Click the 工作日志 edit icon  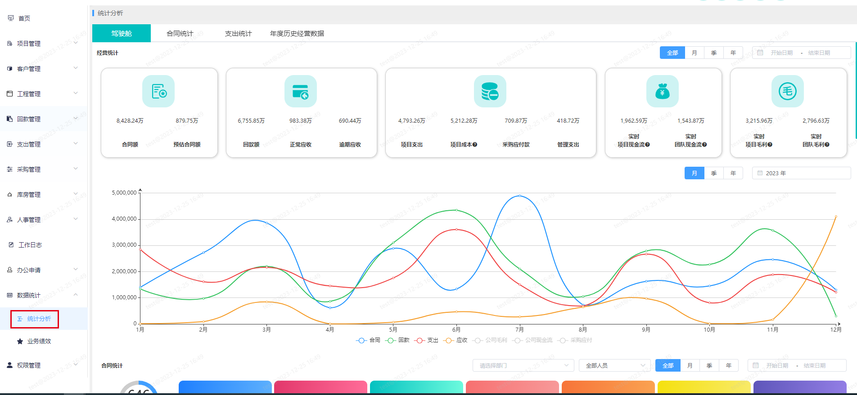coord(11,245)
